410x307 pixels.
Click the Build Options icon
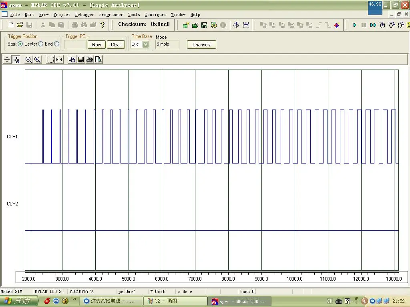coord(214,25)
